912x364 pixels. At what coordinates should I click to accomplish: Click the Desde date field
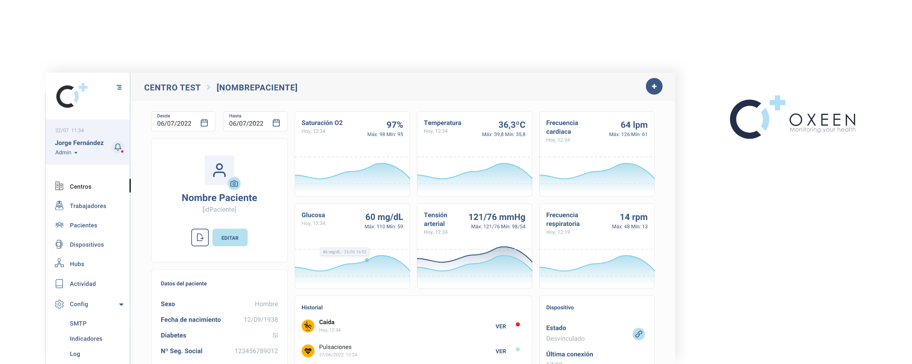coord(183,121)
